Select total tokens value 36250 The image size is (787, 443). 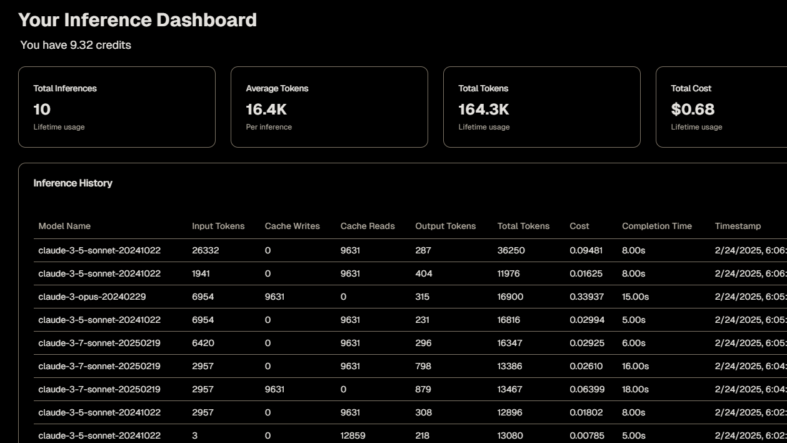(x=511, y=250)
